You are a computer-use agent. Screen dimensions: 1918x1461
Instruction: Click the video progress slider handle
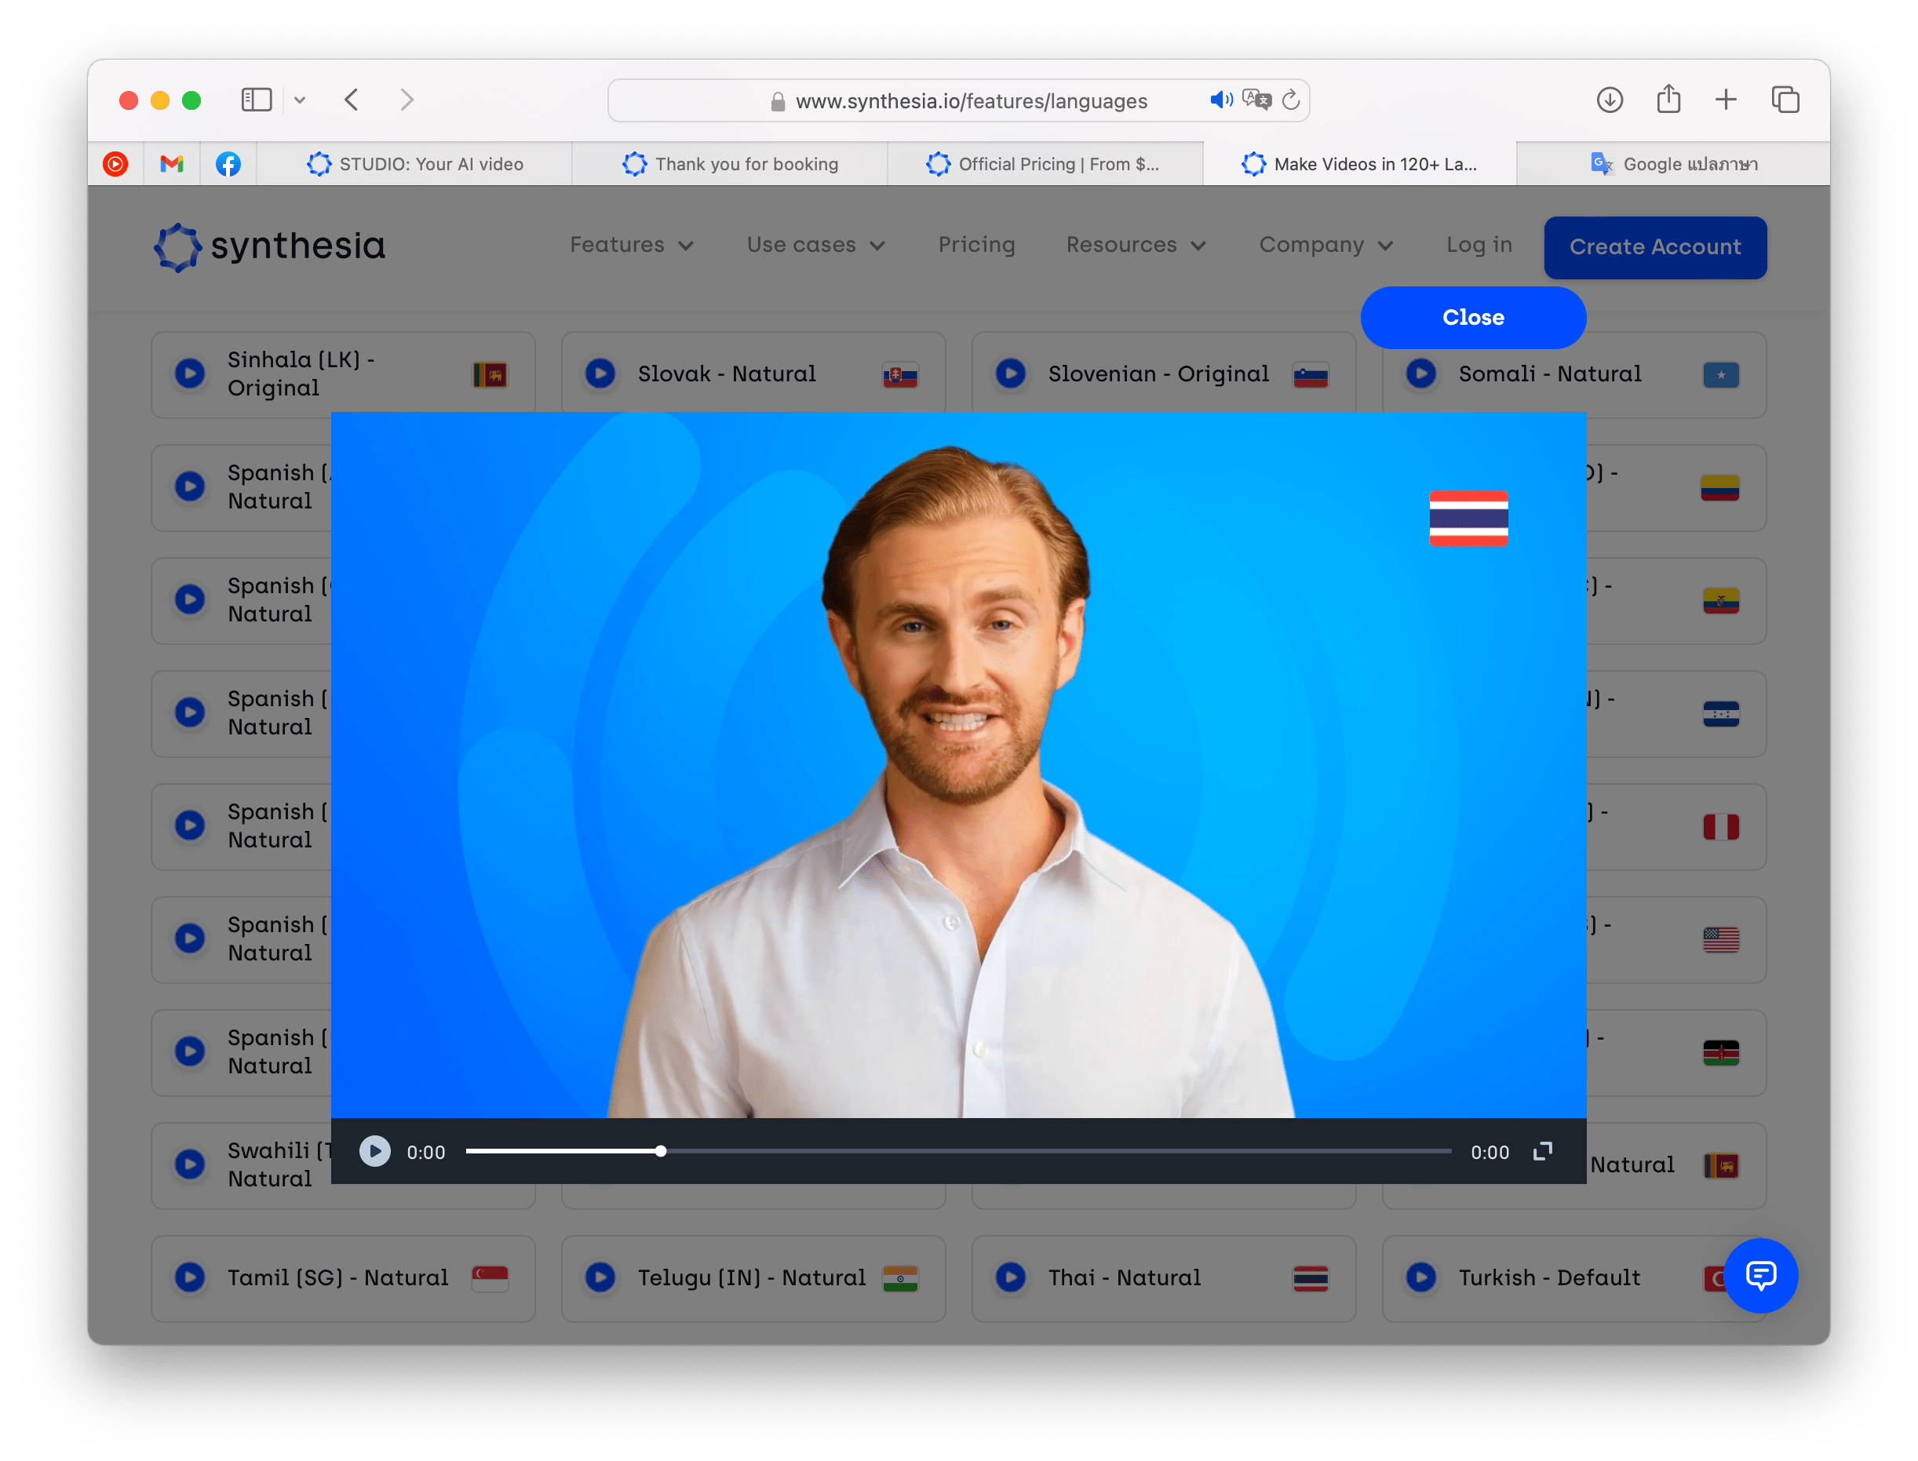661,1150
